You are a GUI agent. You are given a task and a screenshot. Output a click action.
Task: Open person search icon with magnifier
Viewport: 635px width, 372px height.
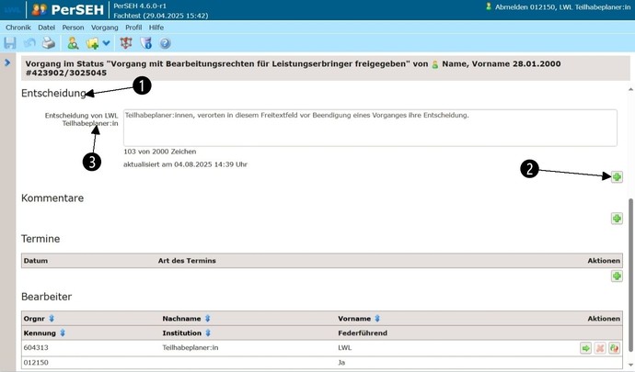tap(73, 43)
